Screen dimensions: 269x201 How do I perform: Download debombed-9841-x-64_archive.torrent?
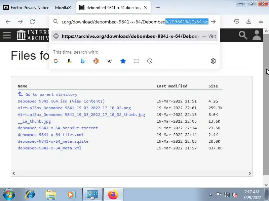point(58,128)
